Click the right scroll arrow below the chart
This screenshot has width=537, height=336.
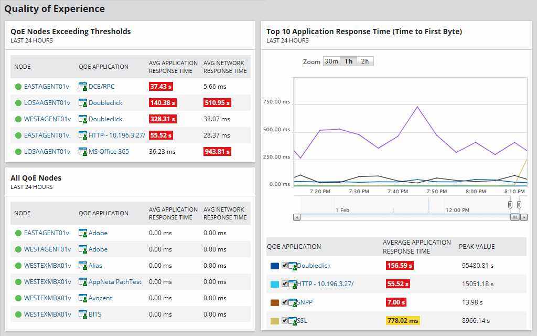click(x=524, y=216)
